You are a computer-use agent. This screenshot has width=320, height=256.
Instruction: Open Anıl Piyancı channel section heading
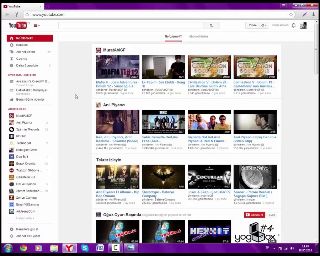[114, 105]
